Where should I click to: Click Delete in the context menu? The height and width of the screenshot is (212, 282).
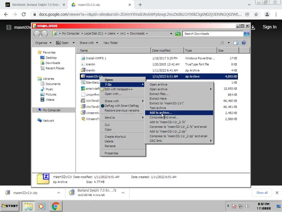pyautogui.click(x=122, y=141)
